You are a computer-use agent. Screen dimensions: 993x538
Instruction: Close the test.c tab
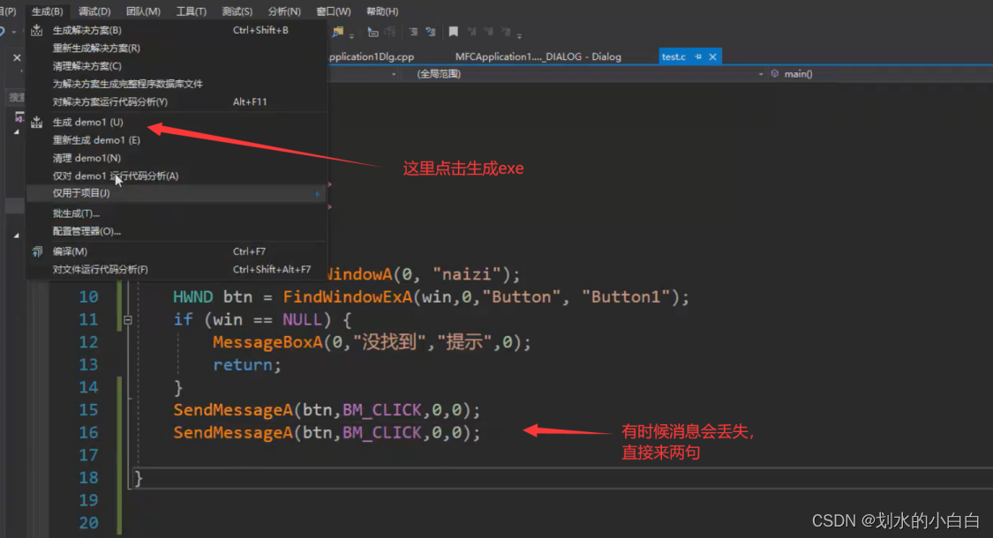pyautogui.click(x=713, y=56)
